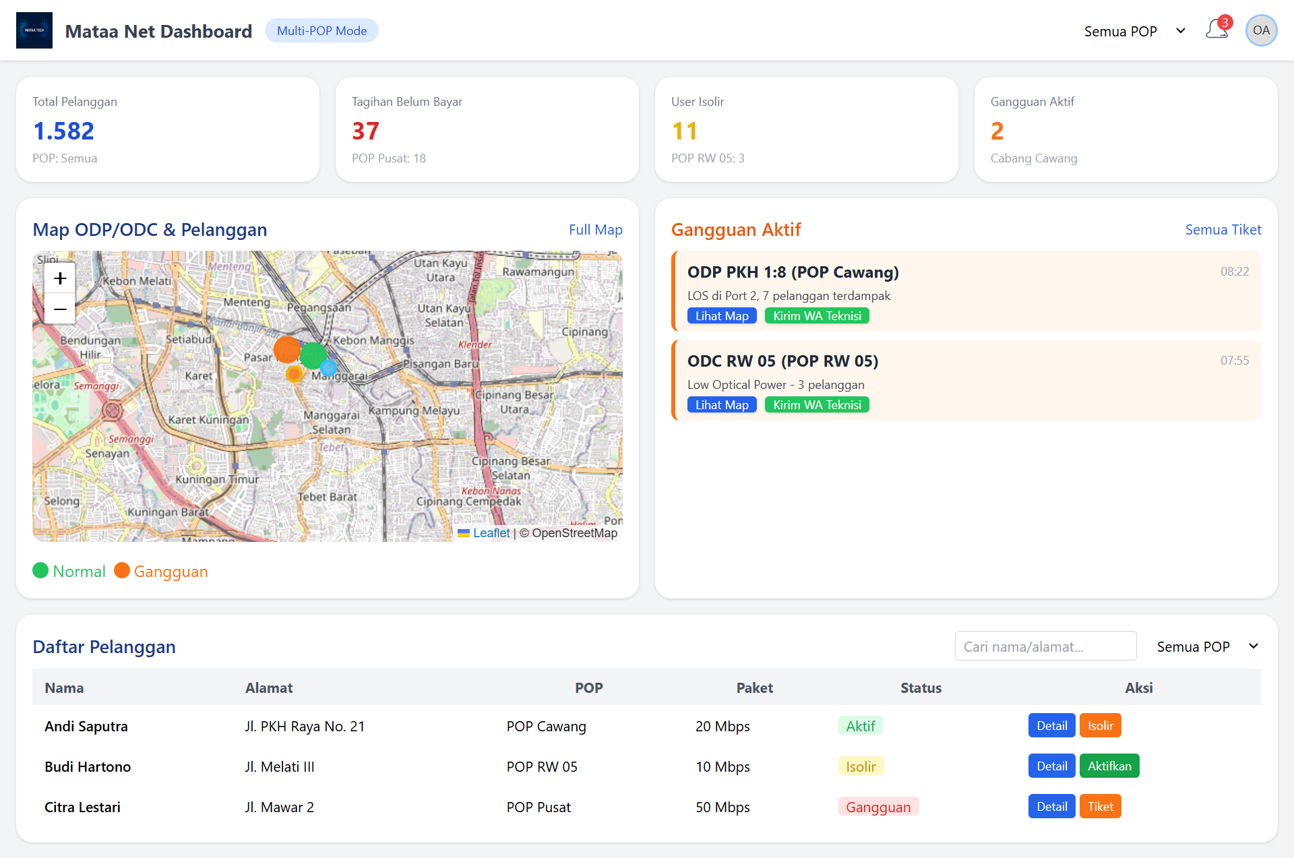Click Aktifkan for Budi Hartono
Viewport: 1294px width, 858px height.
tap(1109, 766)
